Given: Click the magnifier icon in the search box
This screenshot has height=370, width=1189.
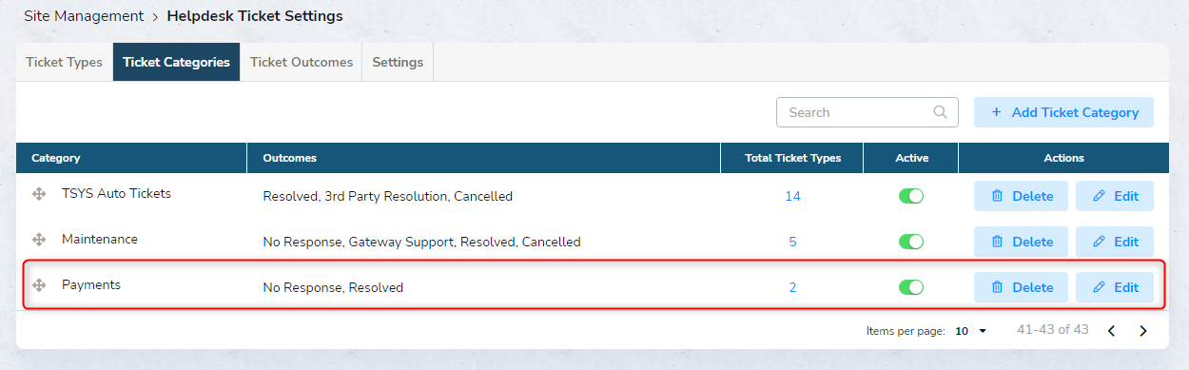Looking at the screenshot, I should point(940,112).
